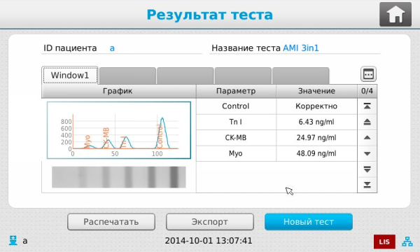This screenshot has width=420, height=252.
Task: Click the Экспорт button
Action: pyautogui.click(x=210, y=222)
